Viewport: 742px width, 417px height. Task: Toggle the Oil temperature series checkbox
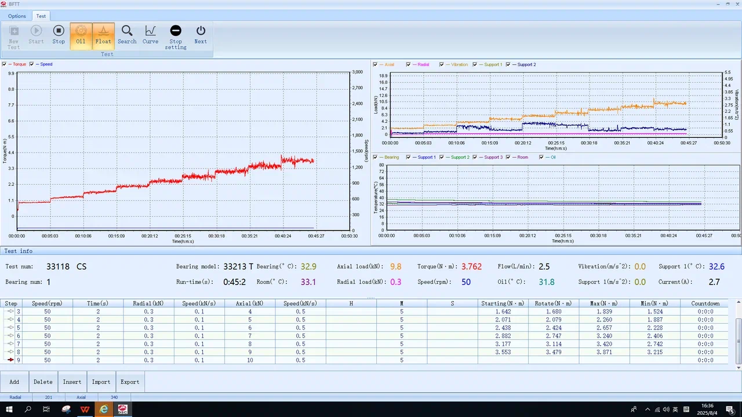coord(541,157)
